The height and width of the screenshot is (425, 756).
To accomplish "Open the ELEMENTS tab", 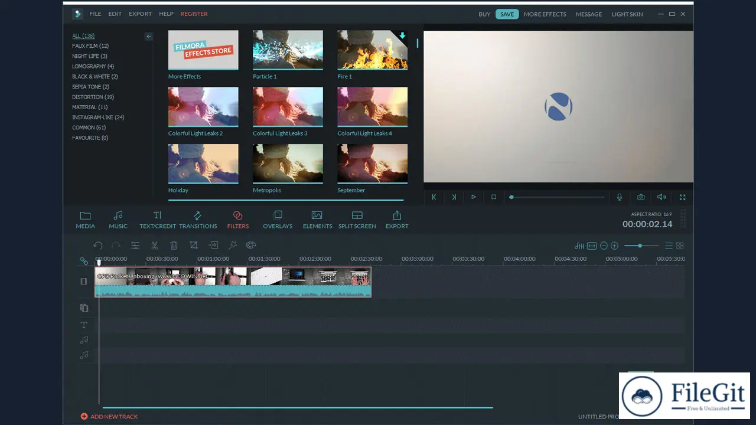I will [x=317, y=220].
